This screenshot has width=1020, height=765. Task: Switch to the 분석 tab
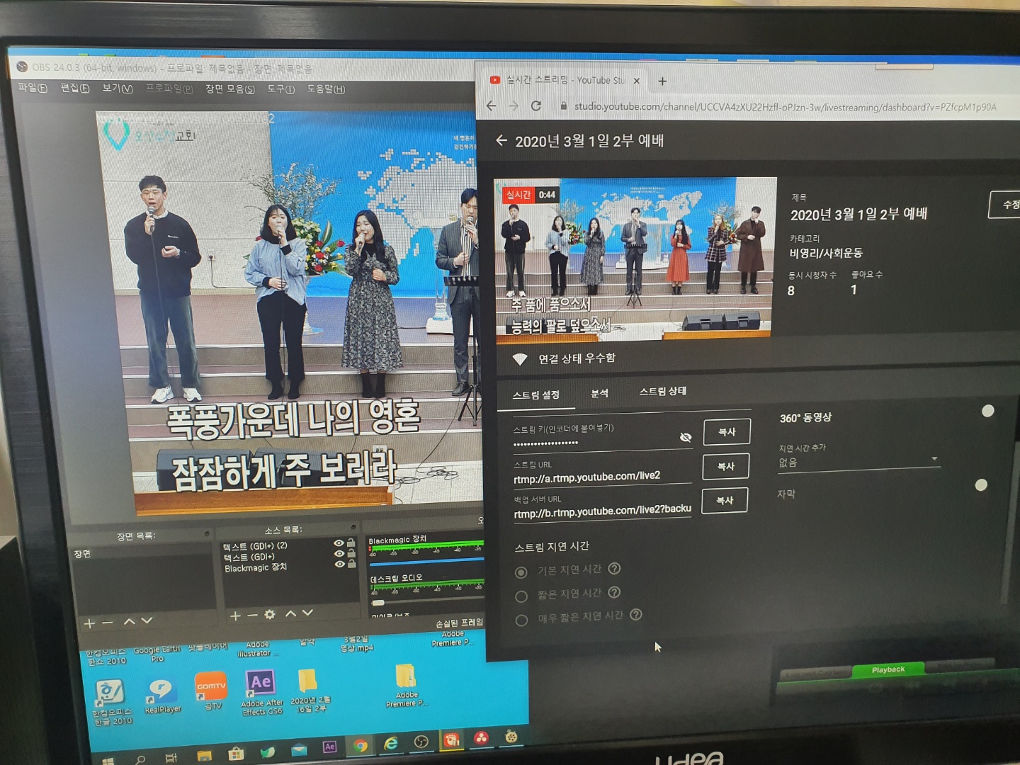click(x=600, y=393)
